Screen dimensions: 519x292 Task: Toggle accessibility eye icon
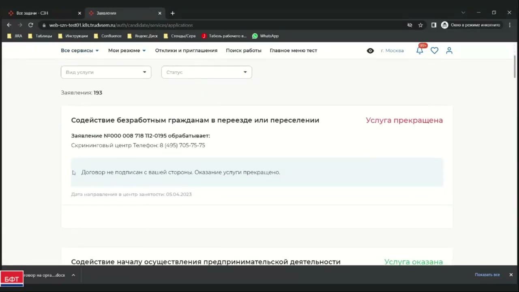[x=370, y=51]
